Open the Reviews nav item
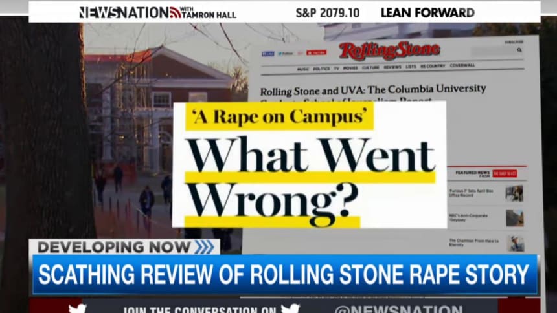This screenshot has height=313, width=557. 392,67
